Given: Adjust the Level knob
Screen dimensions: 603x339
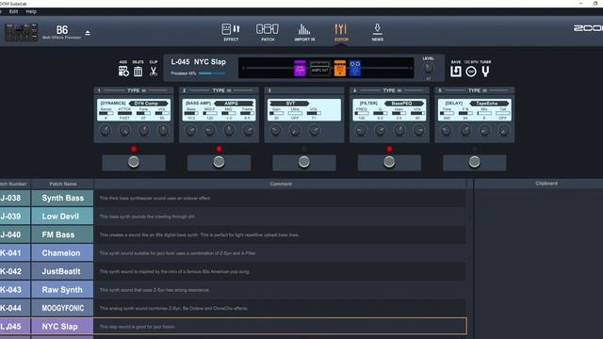Looking at the screenshot, I should click(x=428, y=68).
